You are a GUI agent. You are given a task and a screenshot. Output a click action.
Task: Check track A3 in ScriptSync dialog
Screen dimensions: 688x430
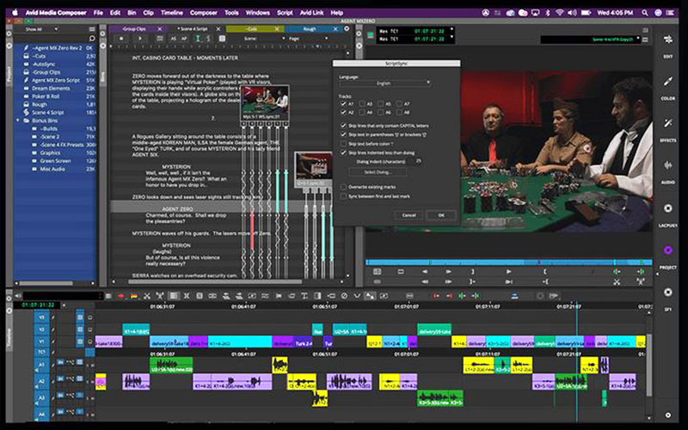[361, 104]
